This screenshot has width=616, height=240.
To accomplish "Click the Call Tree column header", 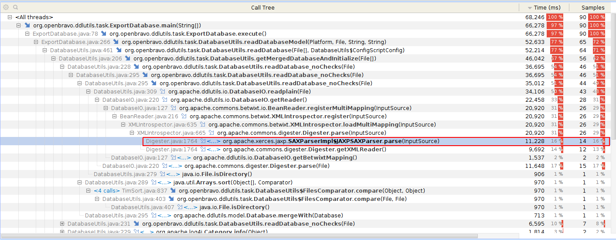I will (x=262, y=7).
